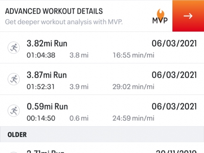The width and height of the screenshot is (204, 153).
Task: Click the 01:52:31 duration text
Action: pyautogui.click(x=41, y=87)
